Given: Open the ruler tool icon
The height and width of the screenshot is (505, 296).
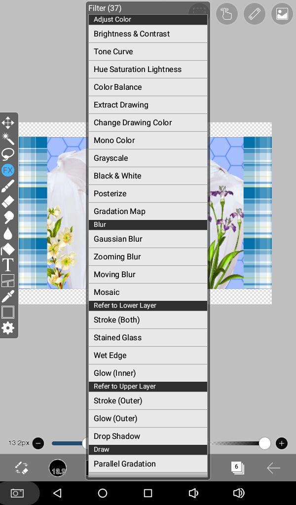Looking at the screenshot, I should pyautogui.click(x=255, y=13).
